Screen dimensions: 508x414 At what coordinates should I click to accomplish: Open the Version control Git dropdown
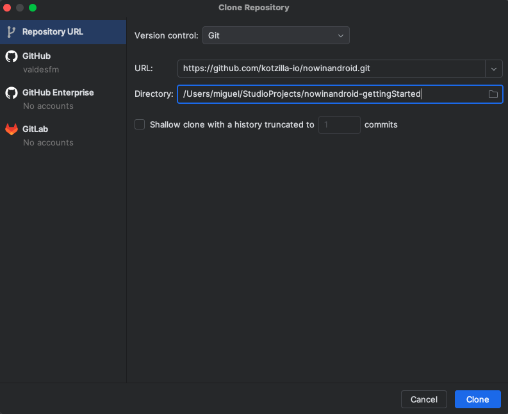[275, 35]
